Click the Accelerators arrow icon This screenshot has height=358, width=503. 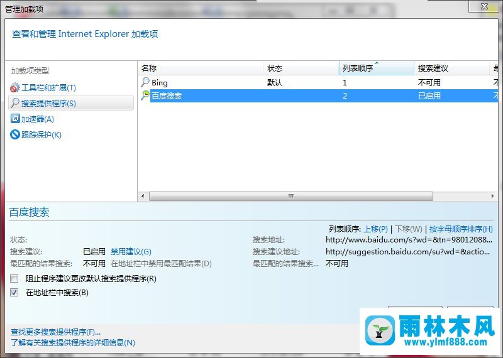pos(15,119)
